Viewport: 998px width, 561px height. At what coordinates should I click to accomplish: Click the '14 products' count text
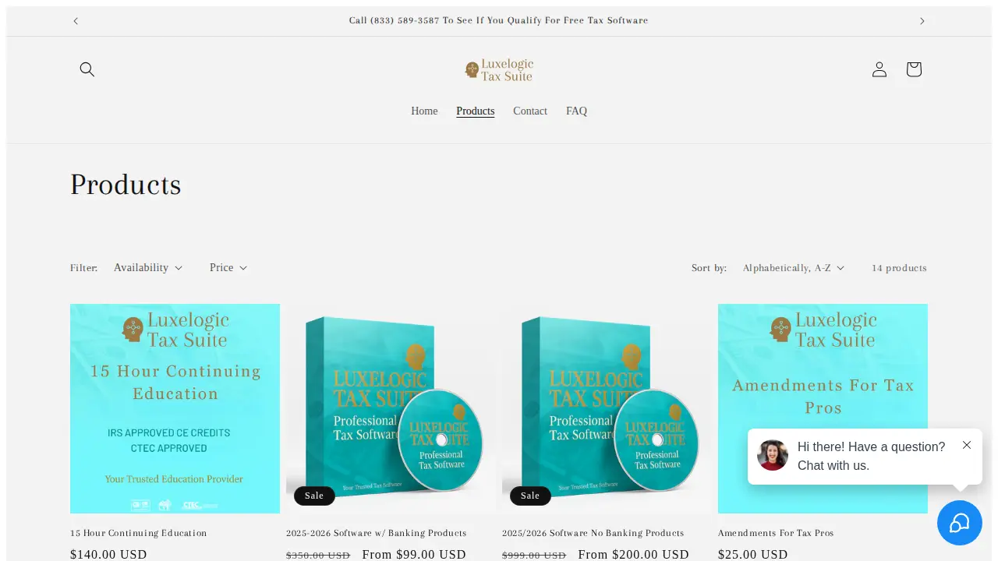click(900, 268)
